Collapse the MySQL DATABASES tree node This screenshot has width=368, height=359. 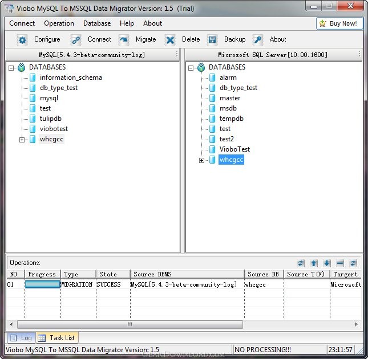[11, 68]
